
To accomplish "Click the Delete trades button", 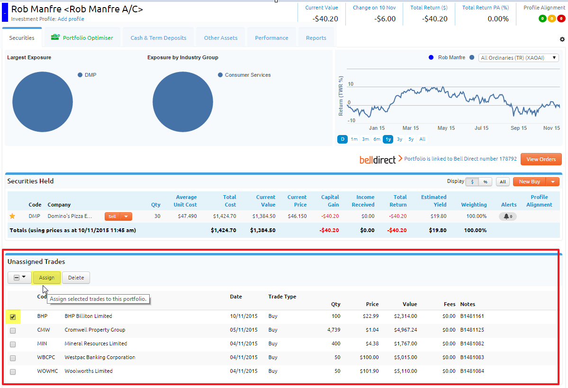I will [76, 278].
